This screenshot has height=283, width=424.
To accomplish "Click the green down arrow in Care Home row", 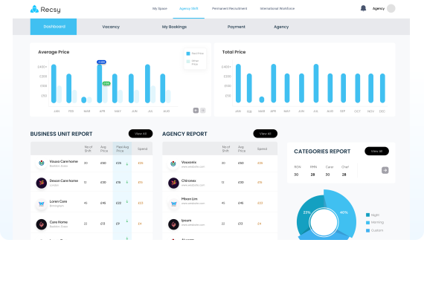I will [x=126, y=221].
